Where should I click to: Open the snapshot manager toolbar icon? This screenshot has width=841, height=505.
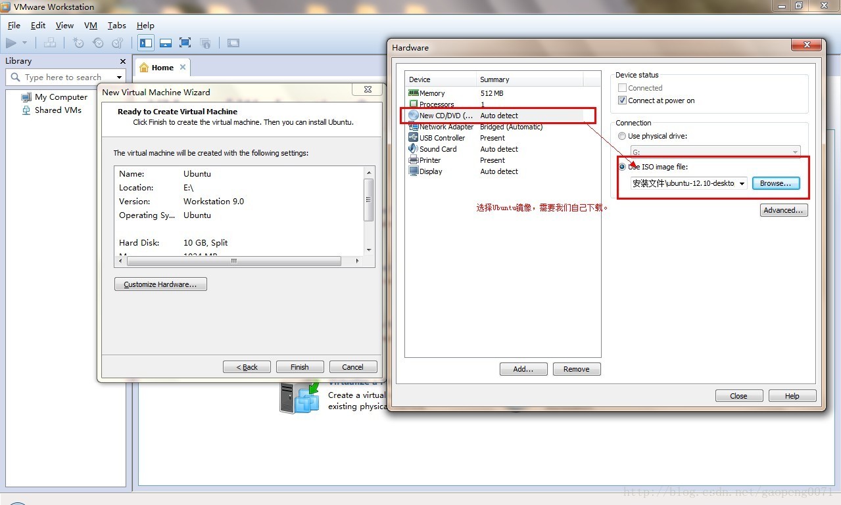(118, 43)
